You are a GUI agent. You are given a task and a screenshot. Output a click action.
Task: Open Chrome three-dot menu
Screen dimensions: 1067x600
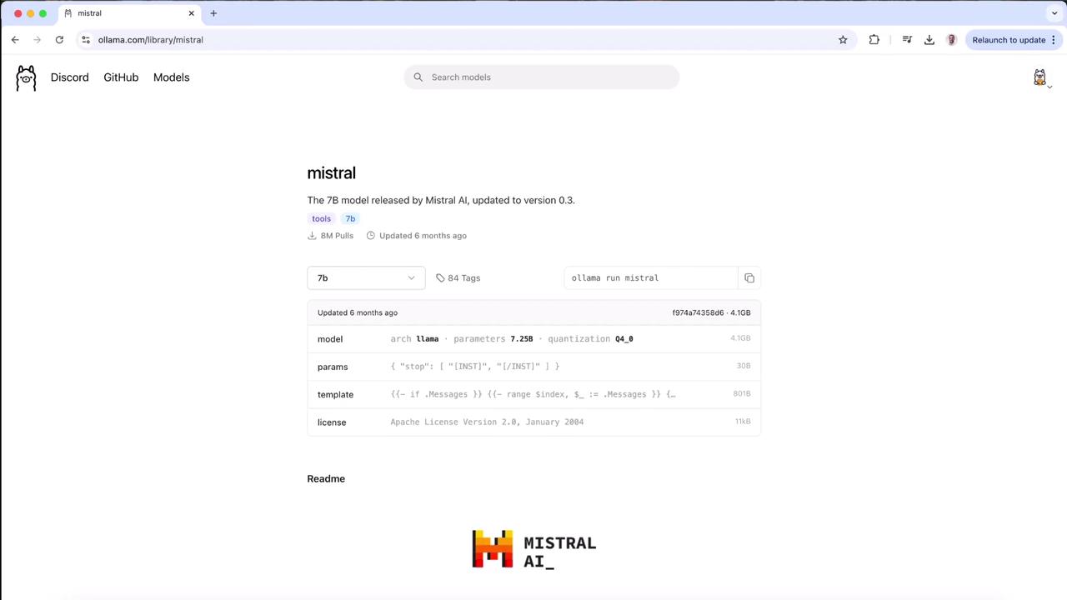pyautogui.click(x=1054, y=40)
